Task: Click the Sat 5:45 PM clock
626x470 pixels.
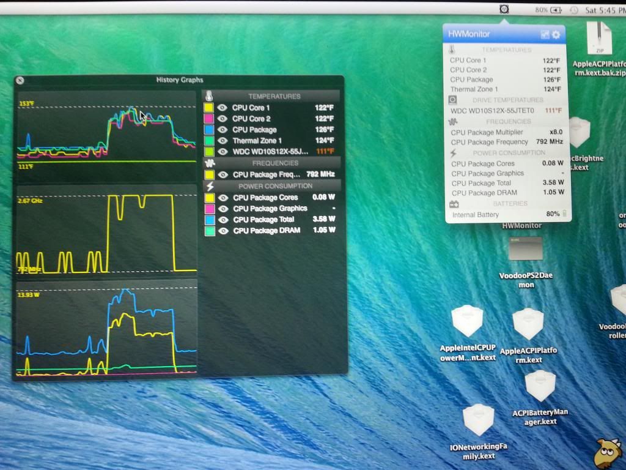Action: 605,10
